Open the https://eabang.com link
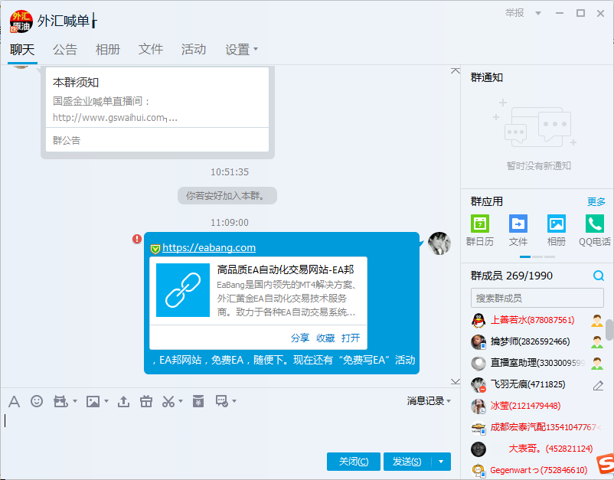The width and height of the screenshot is (614, 480). click(x=209, y=247)
